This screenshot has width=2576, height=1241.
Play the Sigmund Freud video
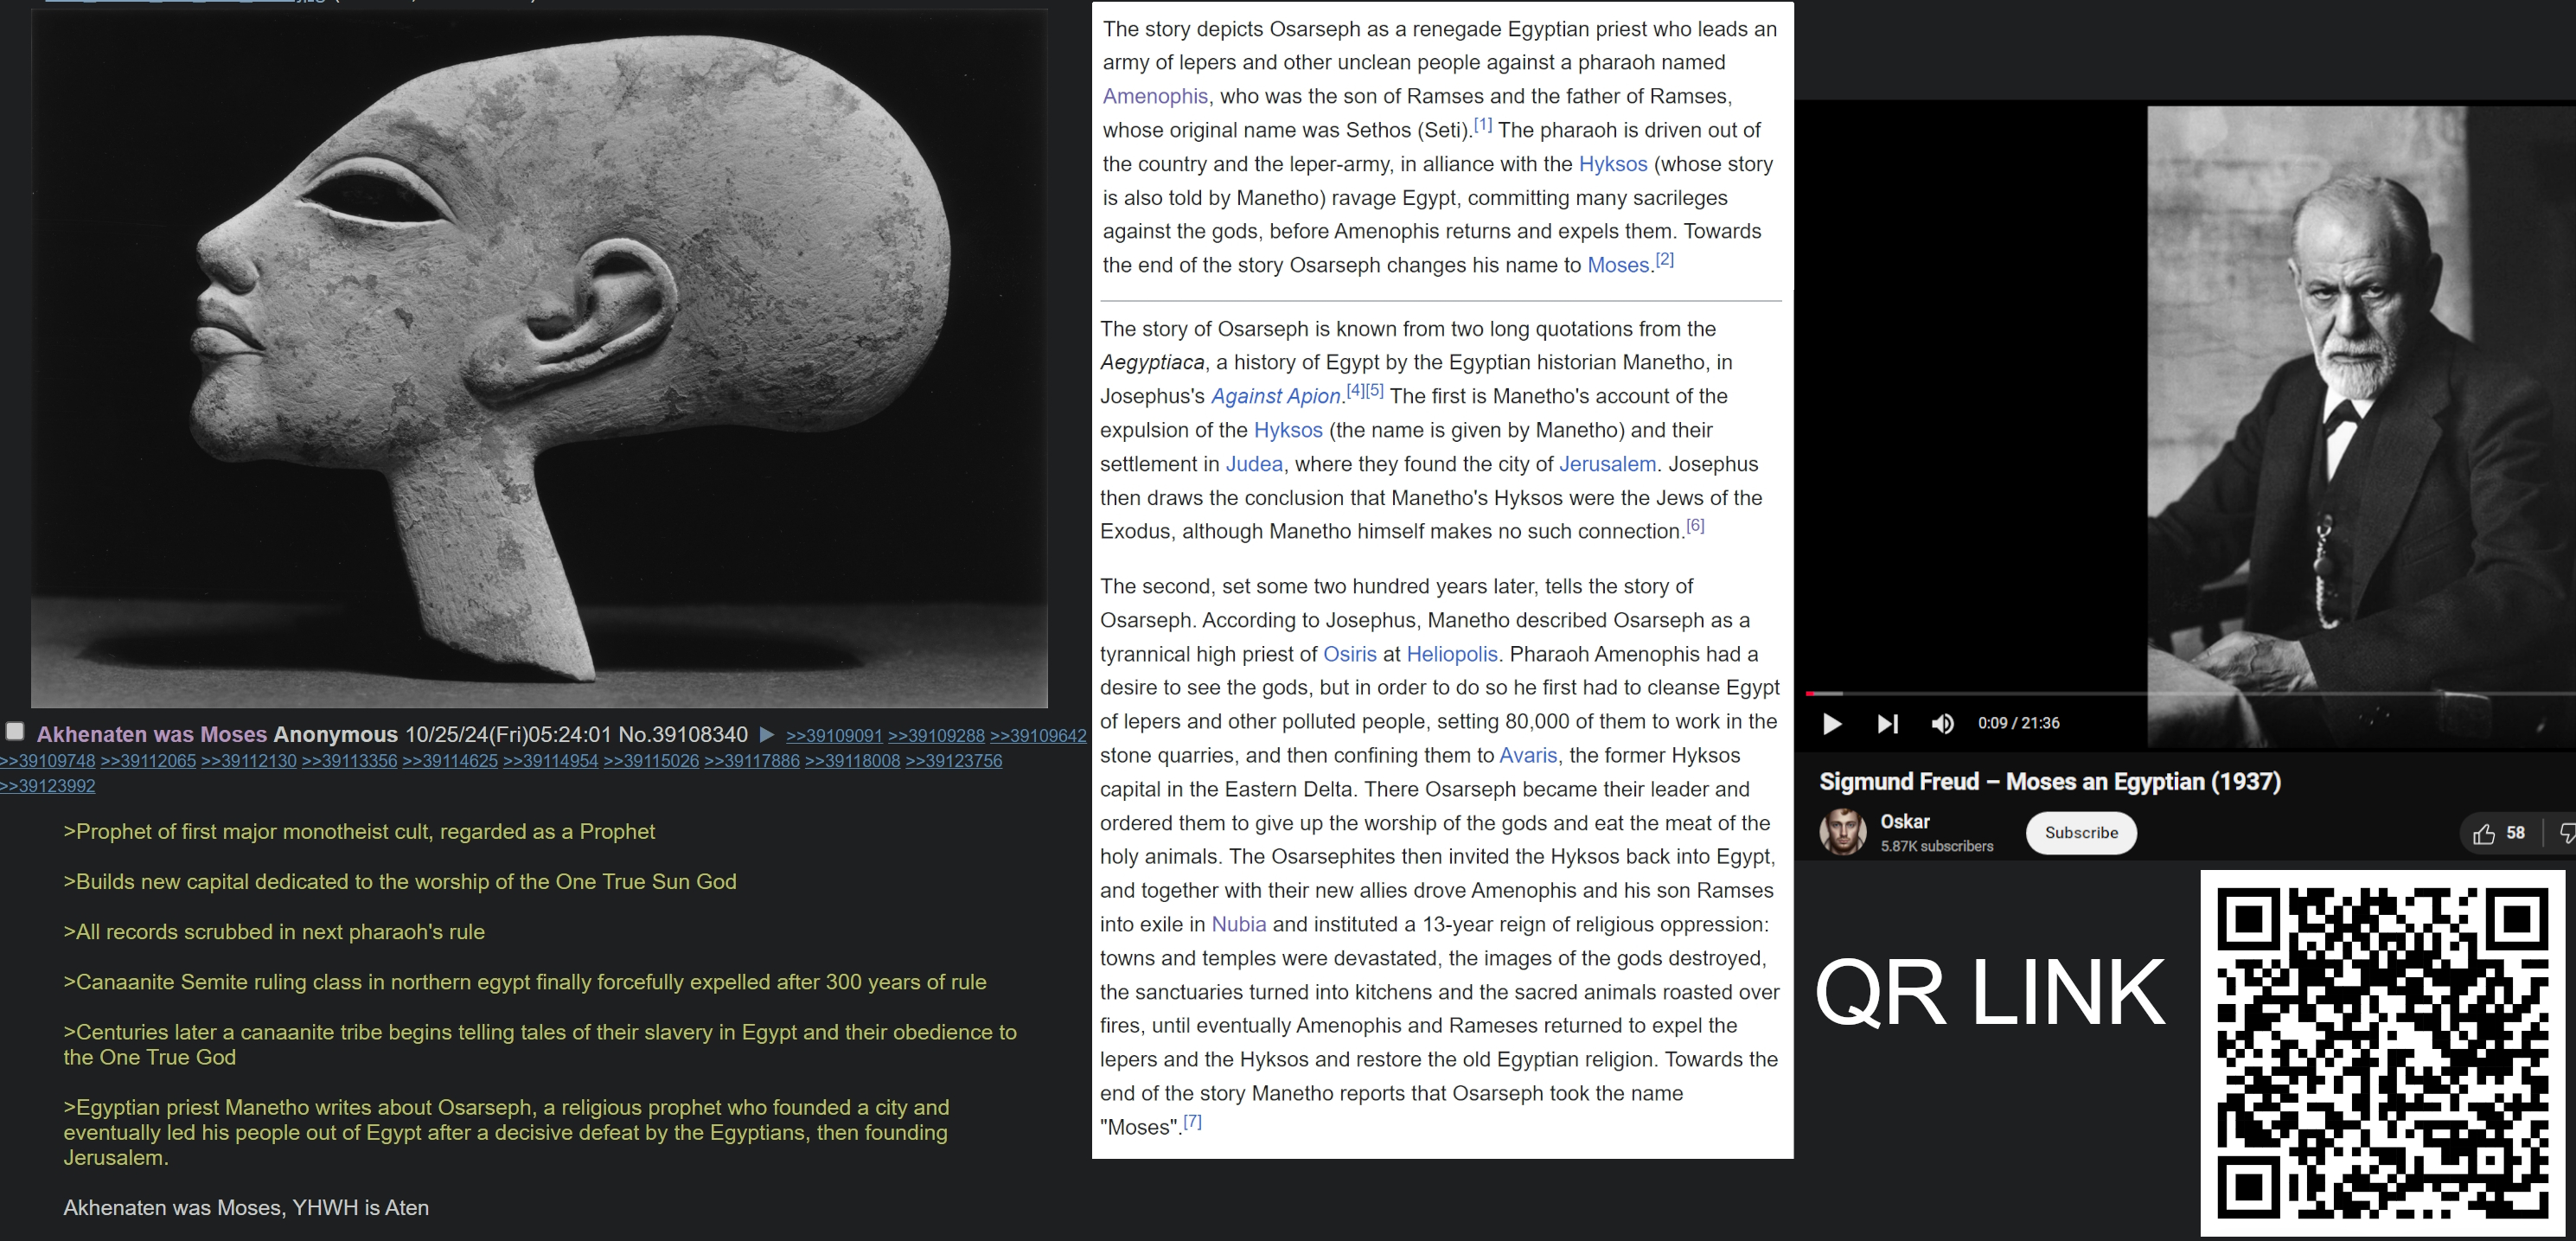pyautogui.click(x=1832, y=724)
